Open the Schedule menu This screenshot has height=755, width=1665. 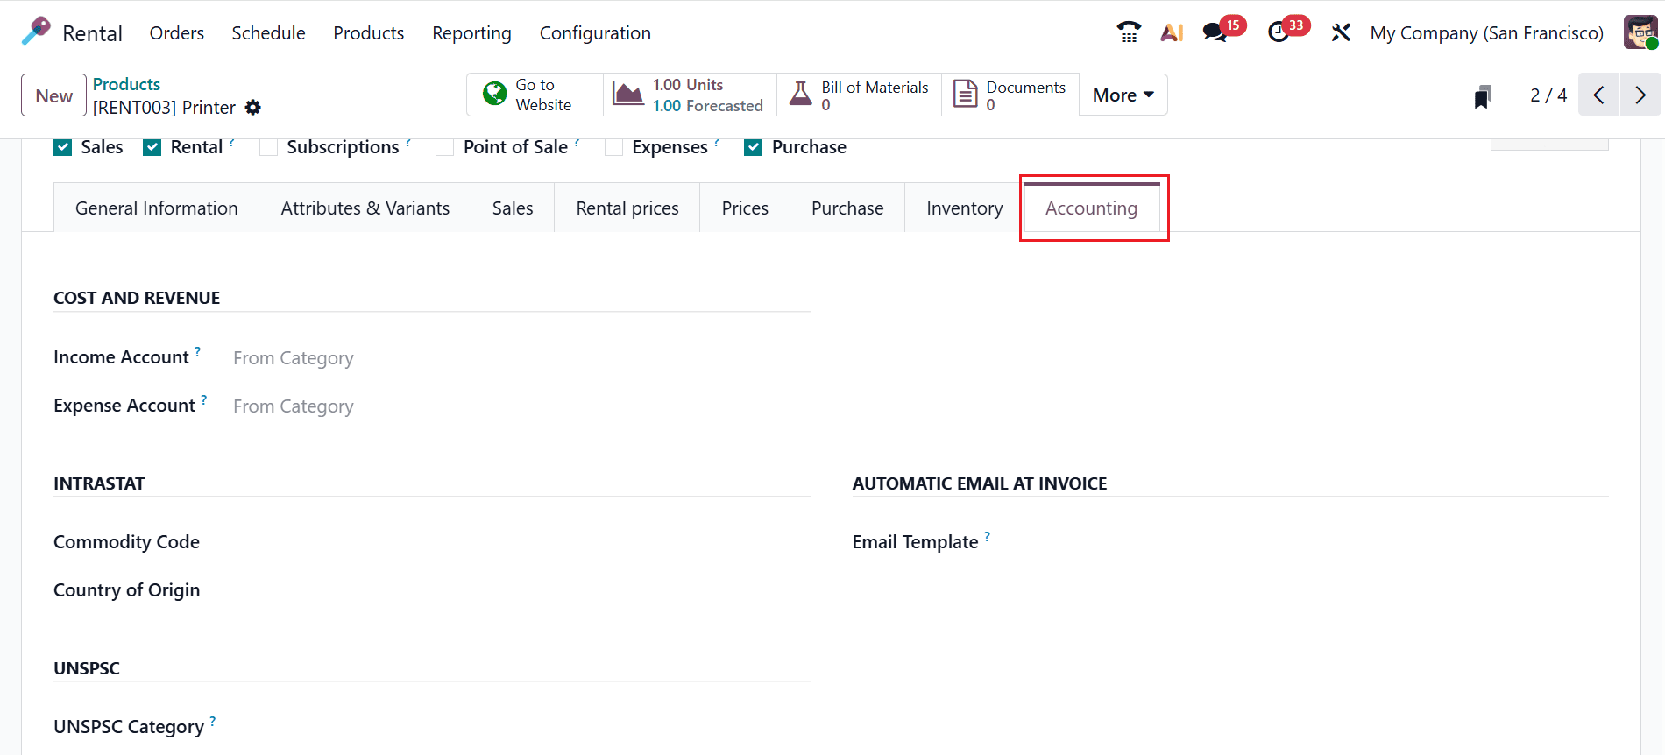pos(269,32)
